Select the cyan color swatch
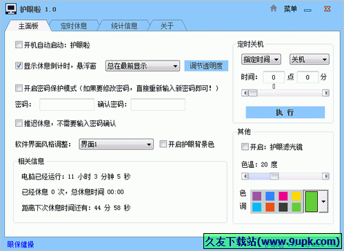Viewport: 344px width, 251px height. click(256, 207)
